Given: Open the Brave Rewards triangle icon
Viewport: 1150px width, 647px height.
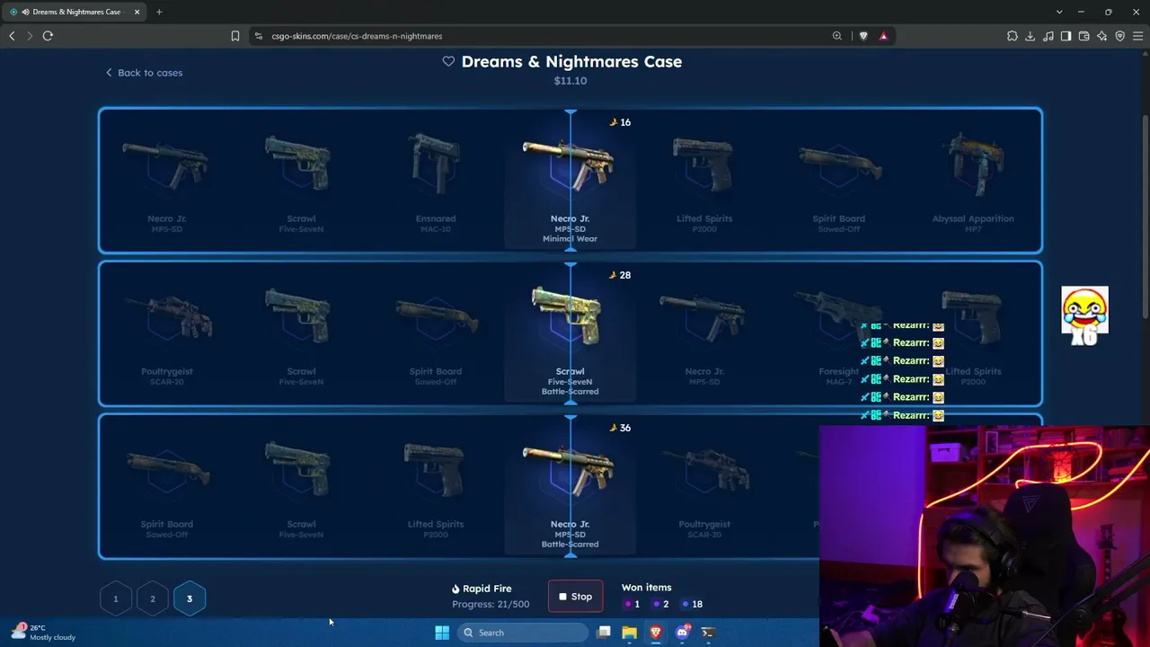Looking at the screenshot, I should click(x=884, y=36).
